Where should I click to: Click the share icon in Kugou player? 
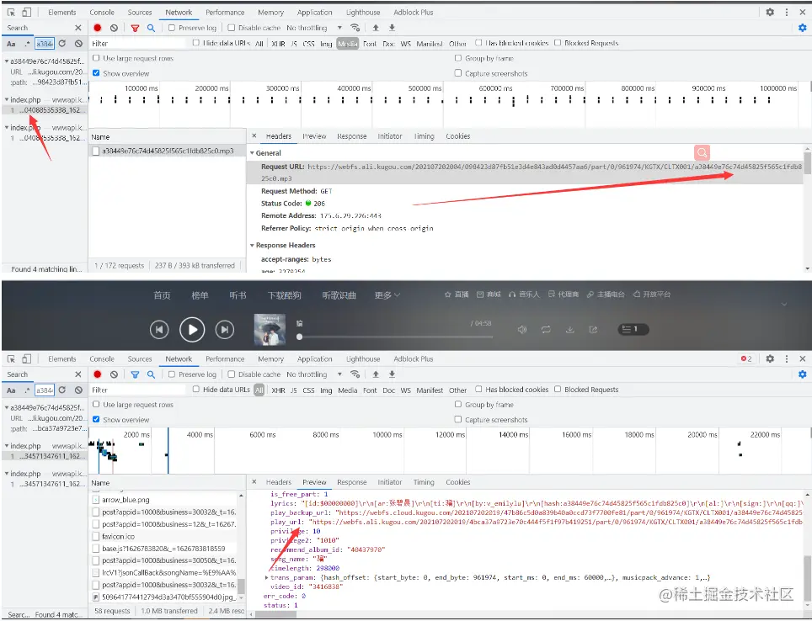[594, 330]
